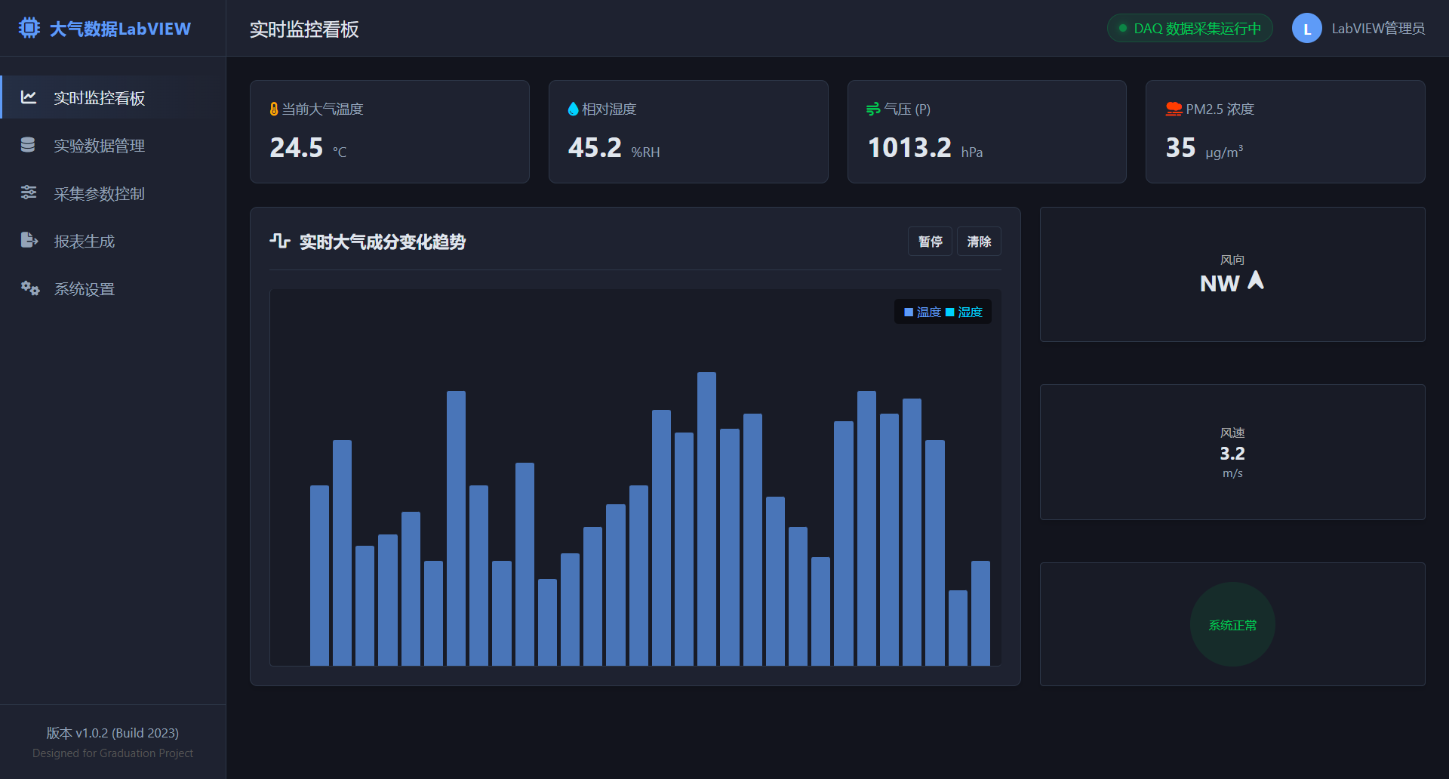Click the chip logo icon beside 大气数据LabVIEW
This screenshot has width=1449, height=779.
click(29, 28)
